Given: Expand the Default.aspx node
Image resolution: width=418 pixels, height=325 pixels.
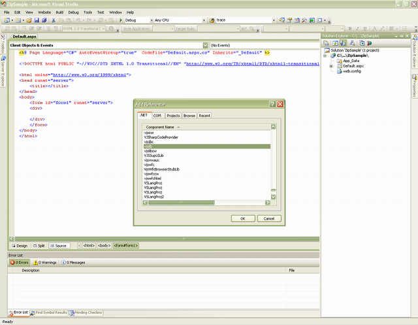Looking at the screenshot, I should 331,66.
